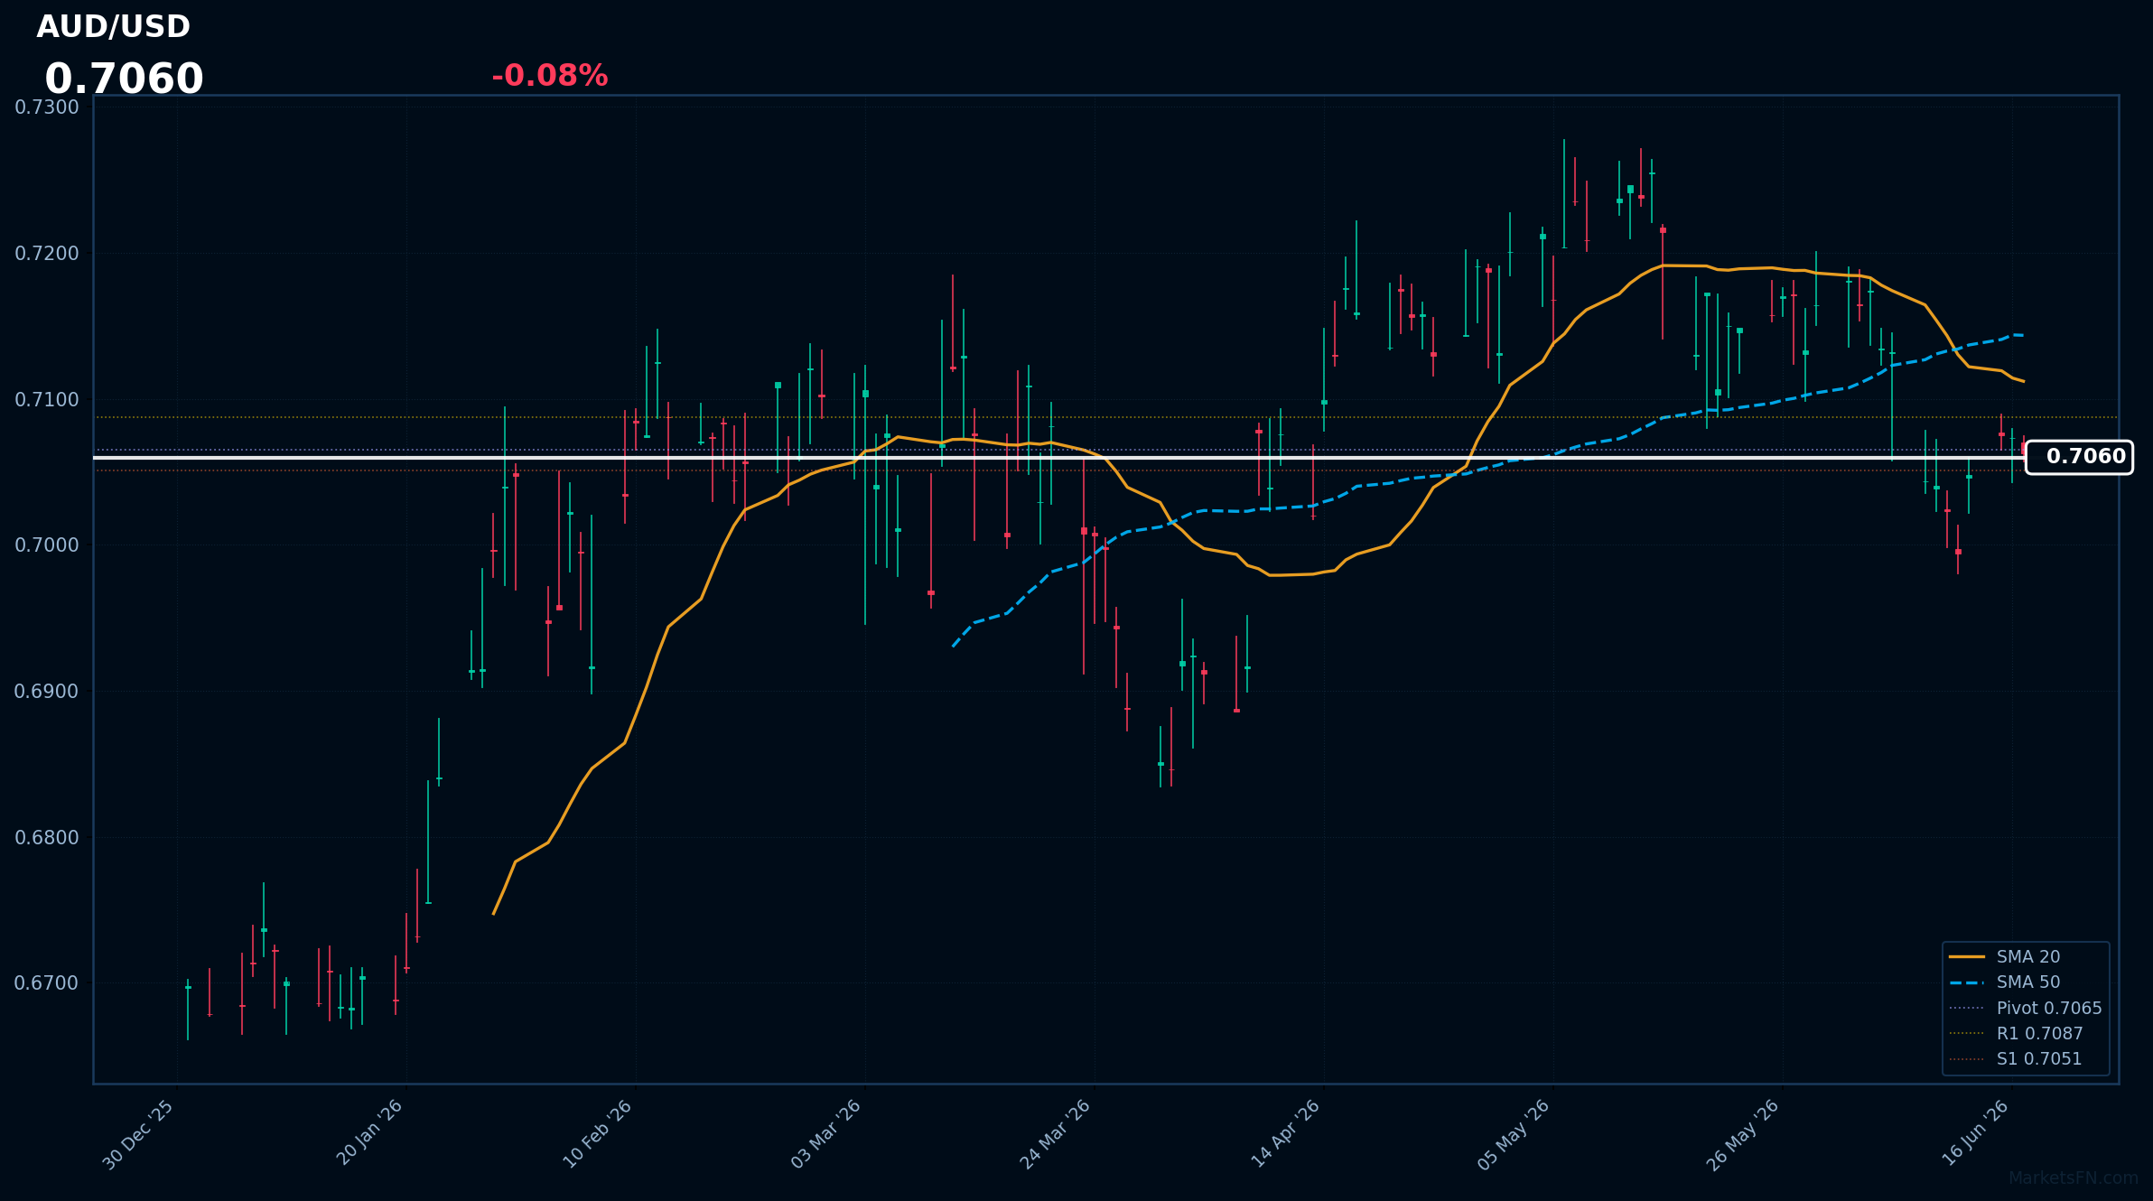Image resolution: width=2153 pixels, height=1201 pixels.
Task: Click the 30 Dec '25 date label
Action: [139, 1135]
